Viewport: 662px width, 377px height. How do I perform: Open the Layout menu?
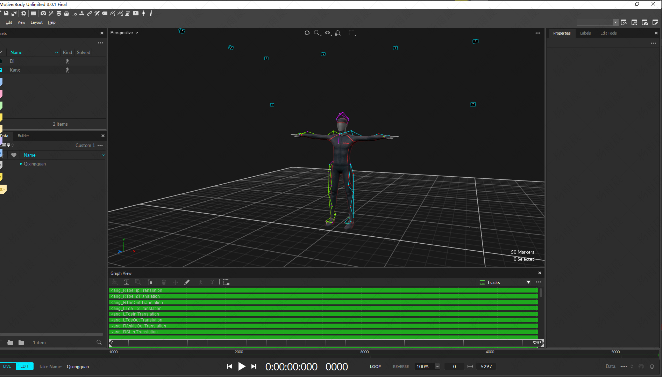pyautogui.click(x=36, y=22)
